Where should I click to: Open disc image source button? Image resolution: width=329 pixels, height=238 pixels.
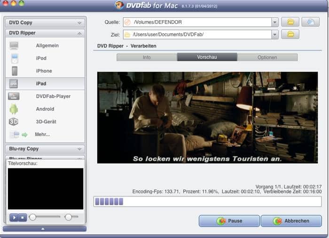point(311,22)
